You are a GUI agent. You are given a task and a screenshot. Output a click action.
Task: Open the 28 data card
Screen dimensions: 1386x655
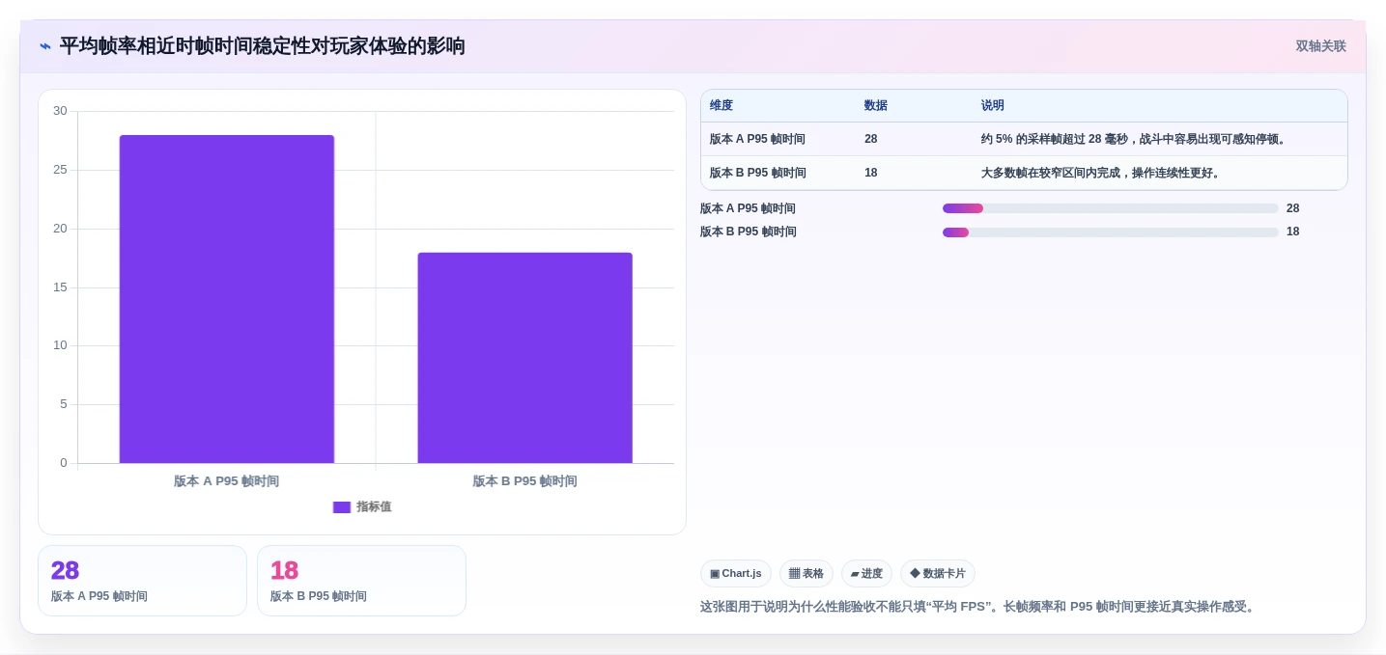click(x=142, y=581)
